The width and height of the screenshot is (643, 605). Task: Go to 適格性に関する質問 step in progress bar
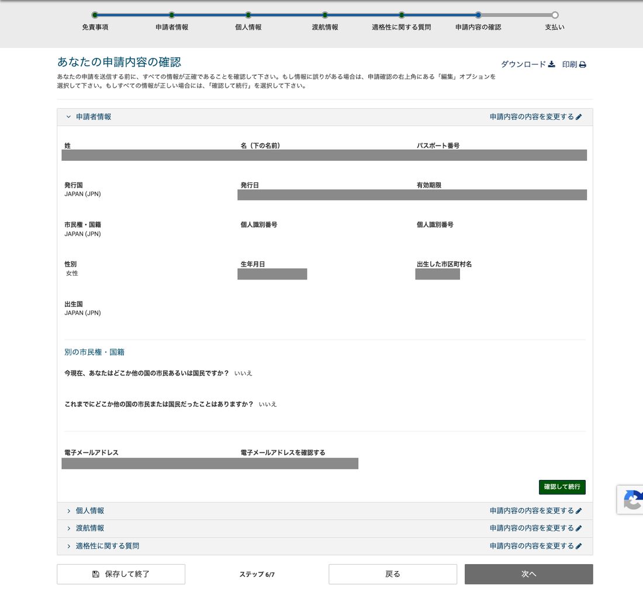[402, 15]
